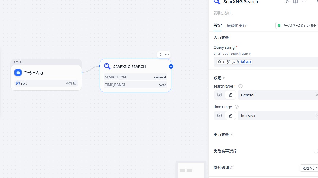Switch to the 最後の実行 tab
Viewport: 318px width, 178px height.
(x=237, y=26)
